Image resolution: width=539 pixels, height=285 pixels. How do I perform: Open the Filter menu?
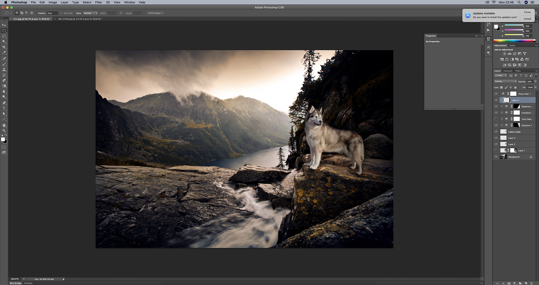coord(98,2)
